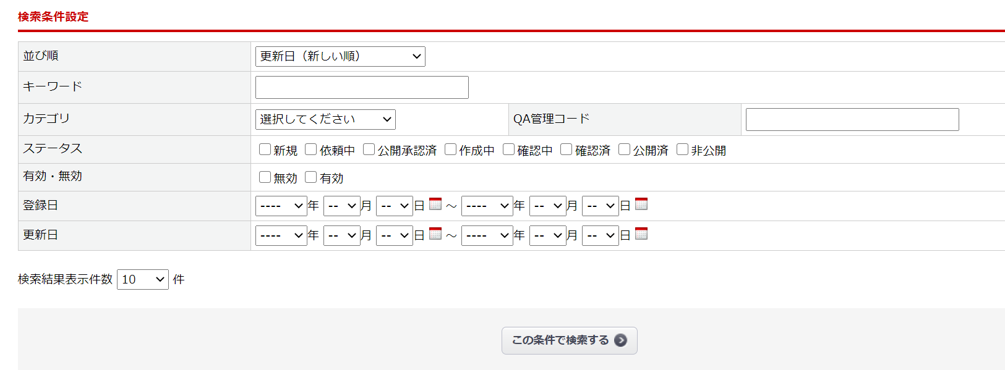1005x370 pixels.
Task: Open calendar for 登録日 start date
Action: tap(435, 204)
